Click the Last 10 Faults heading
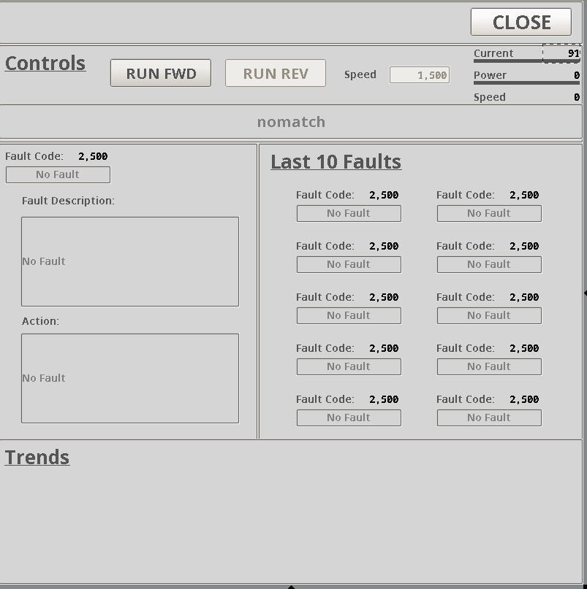The width and height of the screenshot is (587, 589). tap(336, 162)
